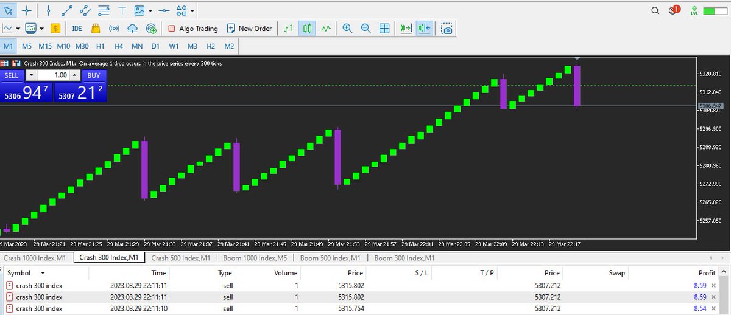Open the shapes objects dropdown arrow

coord(192,11)
